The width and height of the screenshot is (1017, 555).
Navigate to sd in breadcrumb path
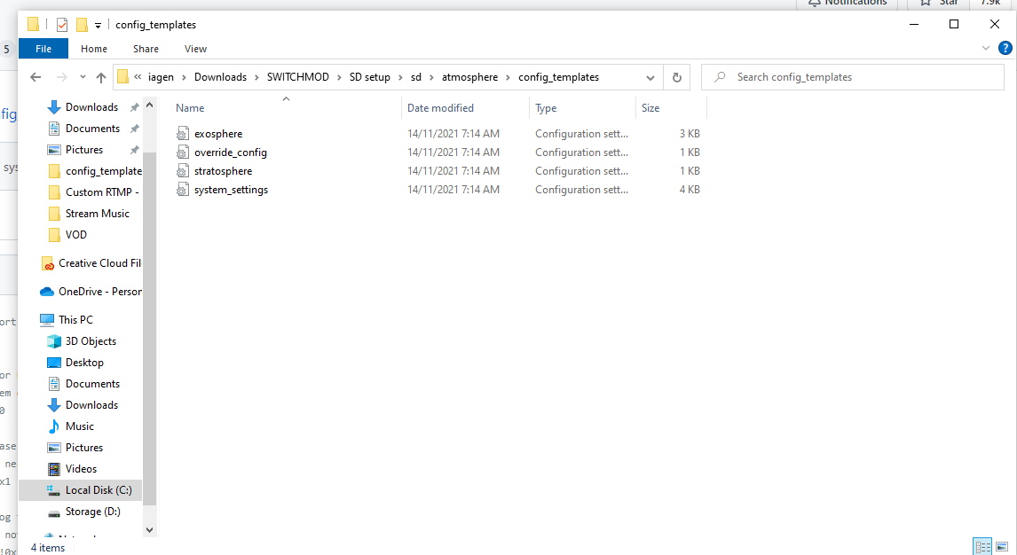[415, 77]
